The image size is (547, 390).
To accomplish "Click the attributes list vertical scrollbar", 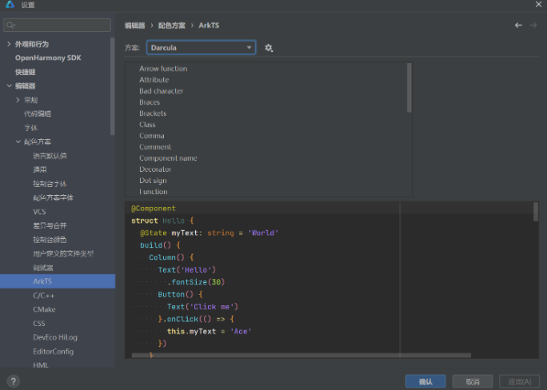I will click(409, 88).
